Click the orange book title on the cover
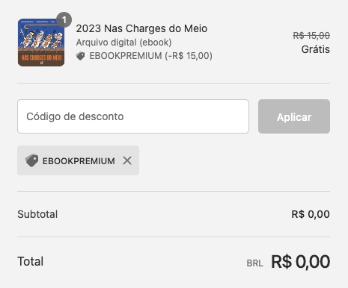 [x=41, y=57]
